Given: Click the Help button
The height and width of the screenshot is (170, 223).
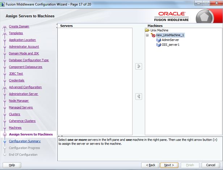Looking at the screenshot, I should 12,165.
